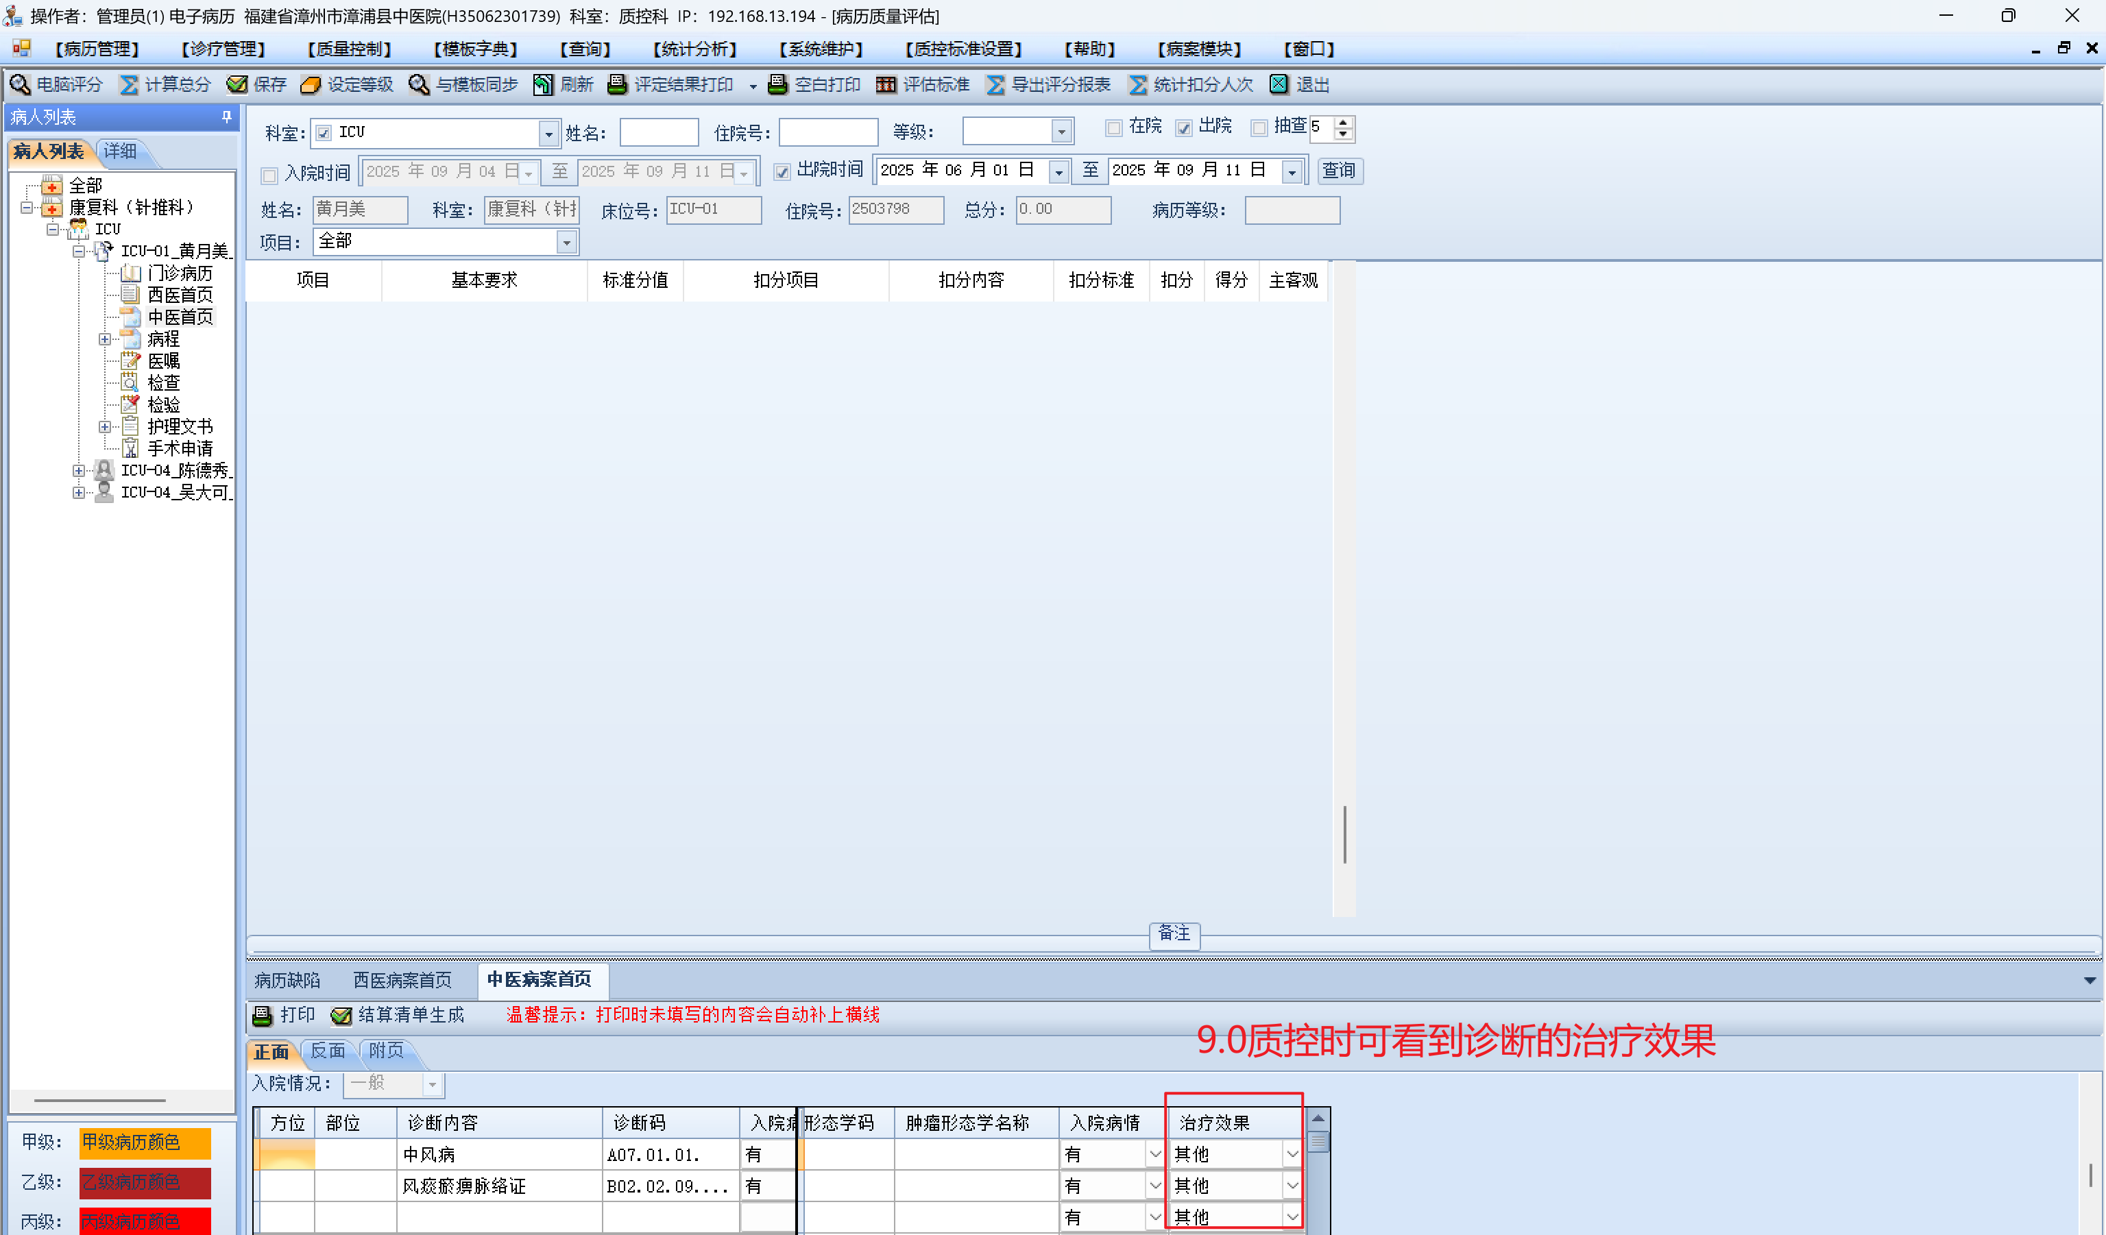Click the 计算总分 sigma icon
This screenshot has height=1235, width=2106.
129,84
